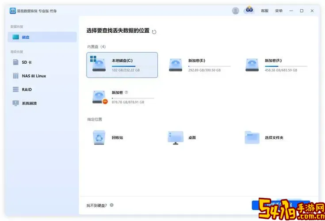Click the 找不到硬盘? link

pyautogui.click(x=96, y=206)
